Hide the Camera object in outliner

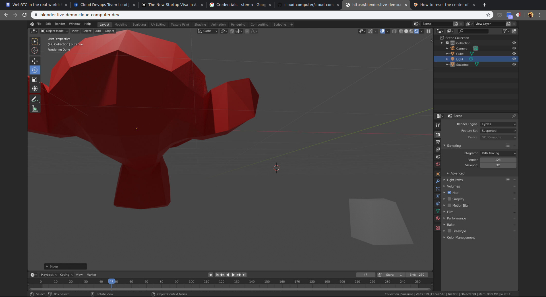point(514,48)
